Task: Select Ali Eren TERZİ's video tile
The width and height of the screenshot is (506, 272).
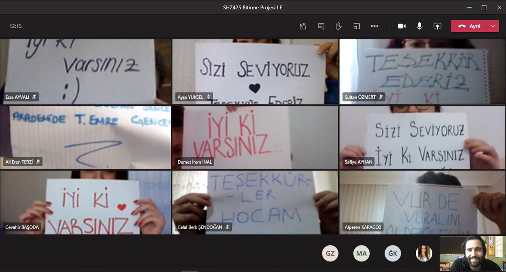Action: (x=86, y=137)
